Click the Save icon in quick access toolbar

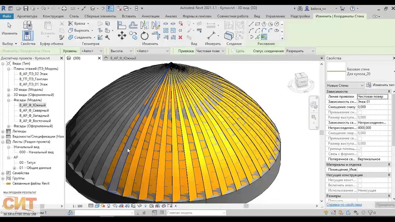pos(26,8)
